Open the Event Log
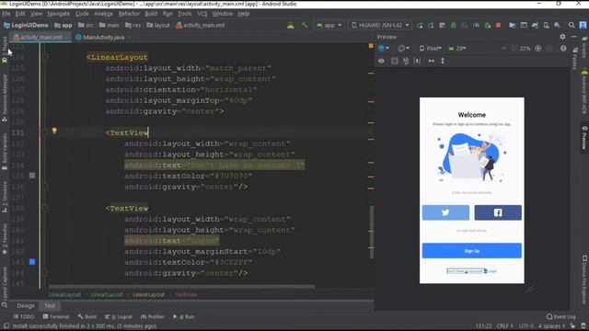Screen dimensions: 589x331 [x=561, y=316]
